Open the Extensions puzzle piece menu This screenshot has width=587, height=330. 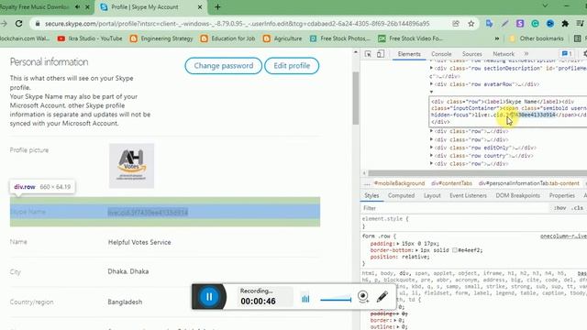point(565,24)
